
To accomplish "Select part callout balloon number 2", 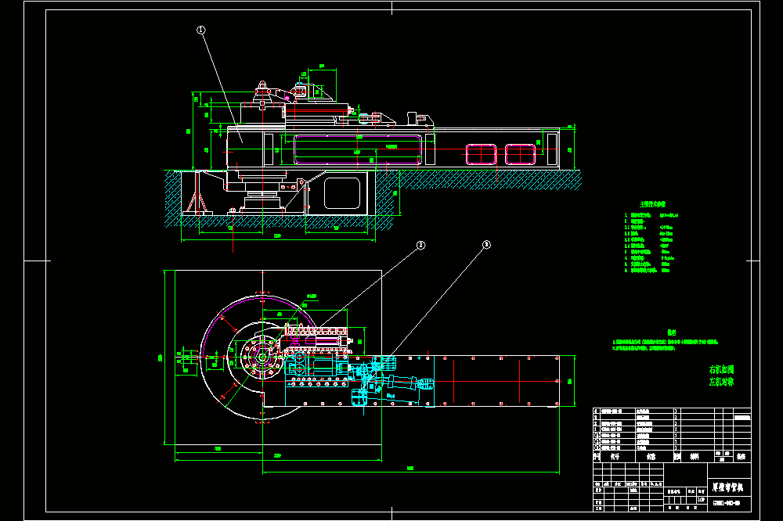I will (x=421, y=245).
